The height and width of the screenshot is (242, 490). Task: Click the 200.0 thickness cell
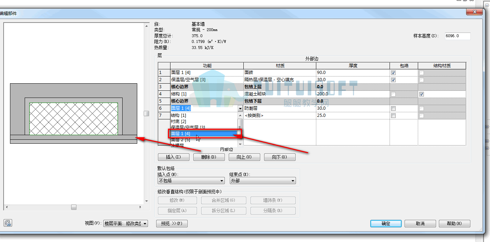point(353,94)
